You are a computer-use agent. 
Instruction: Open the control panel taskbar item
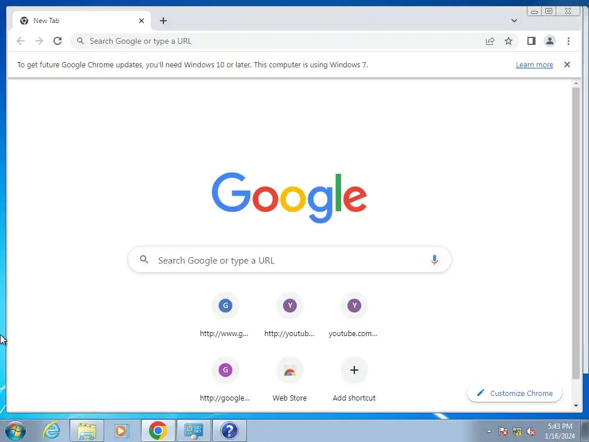(193, 430)
